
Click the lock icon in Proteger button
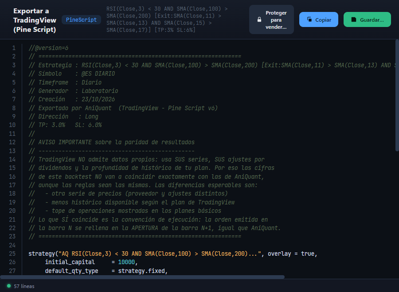[x=259, y=19]
